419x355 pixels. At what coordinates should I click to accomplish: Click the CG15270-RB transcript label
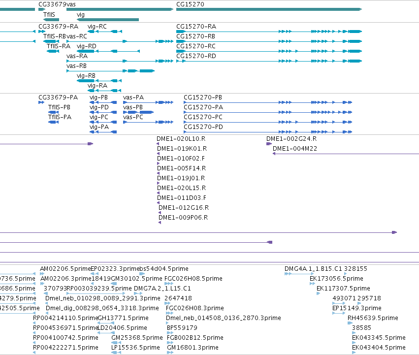(x=195, y=36)
